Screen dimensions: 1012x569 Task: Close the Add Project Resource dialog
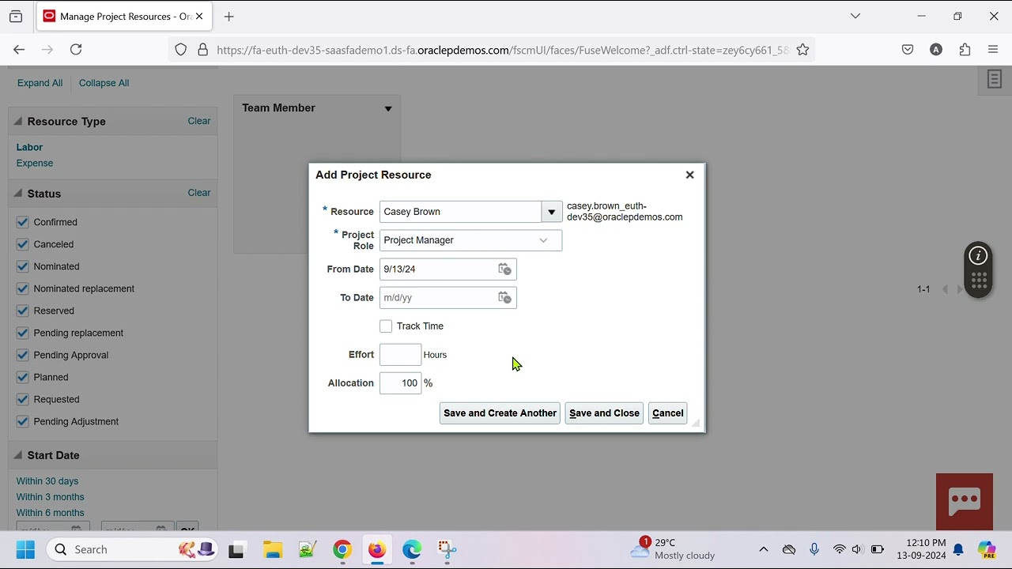[689, 175]
